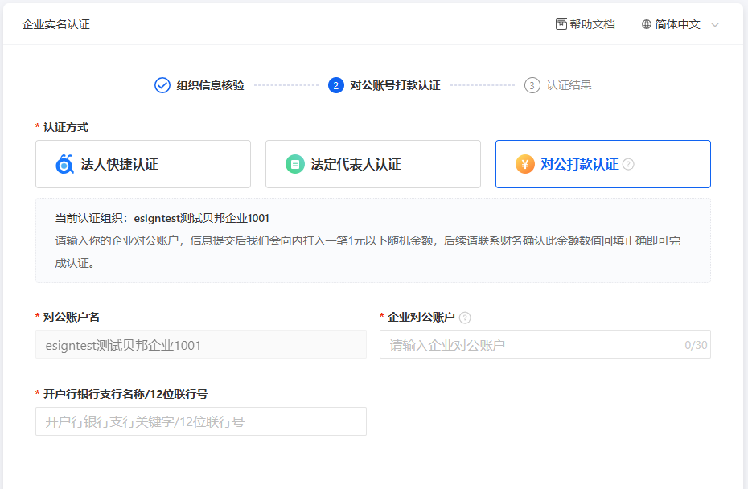Viewport: 748px width, 489px height.
Task: Go to the 组织信息核验 step label
Action: 210,85
